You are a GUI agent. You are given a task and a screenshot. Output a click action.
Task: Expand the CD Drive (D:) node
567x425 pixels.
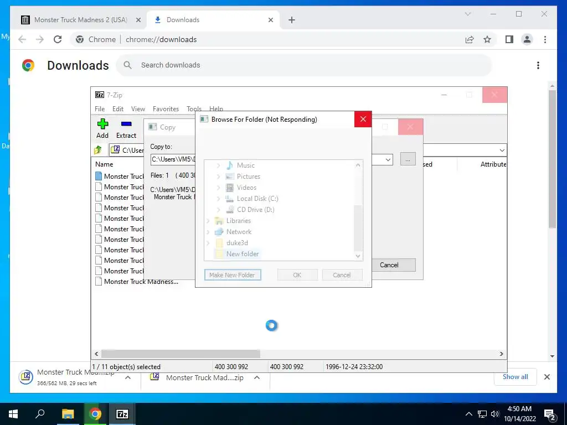(218, 210)
